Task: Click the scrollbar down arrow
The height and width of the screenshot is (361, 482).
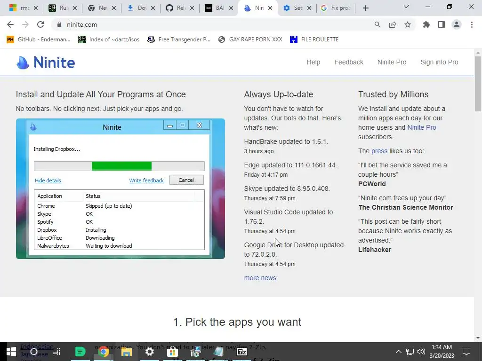Action: [x=478, y=338]
